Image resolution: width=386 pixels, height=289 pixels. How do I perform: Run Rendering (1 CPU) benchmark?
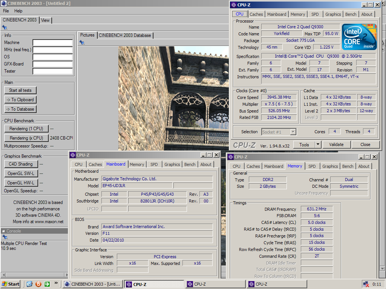26,129
